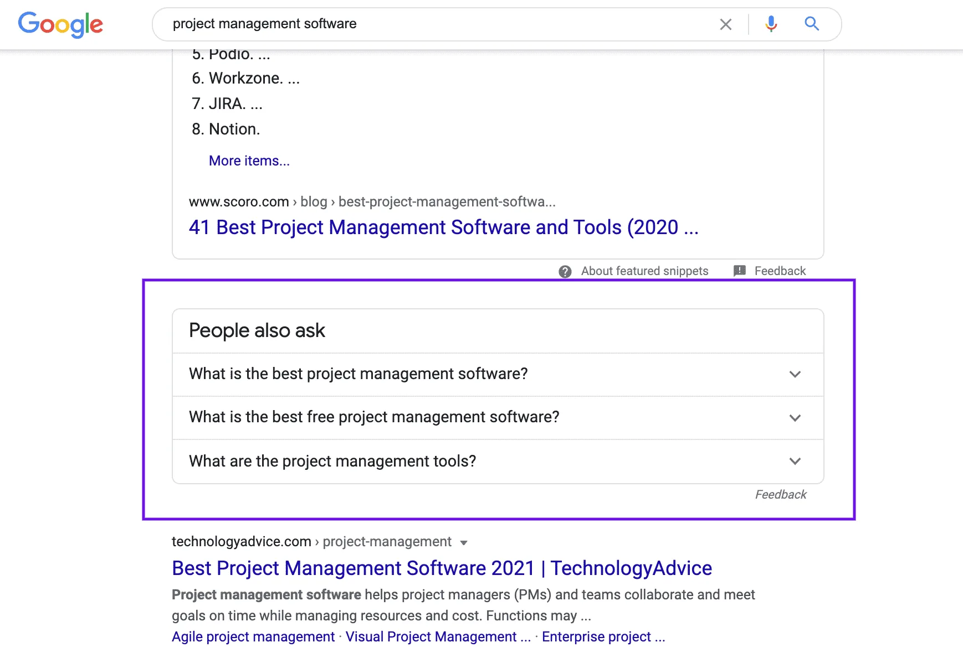This screenshot has height=663, width=963.
Task: Expand What are the project management tools?
Action: [498, 461]
